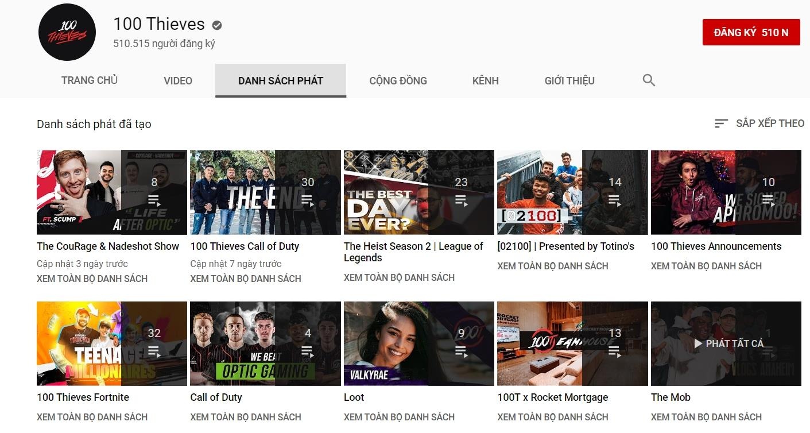810x433 pixels.
Task: Open the SẮP XẾP THEO sort dropdown
Action: (x=759, y=123)
